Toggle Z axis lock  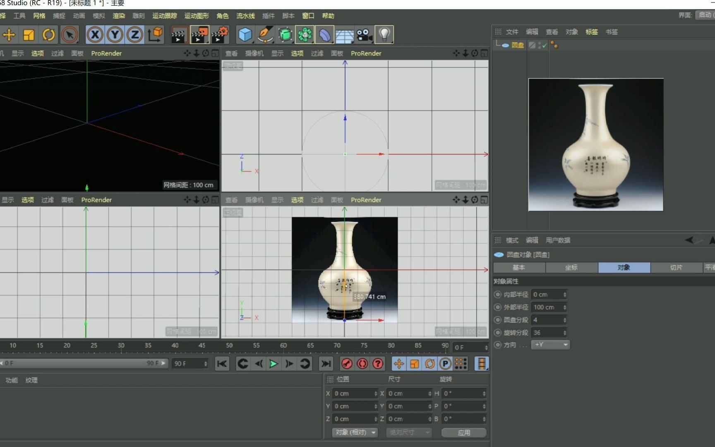point(134,35)
